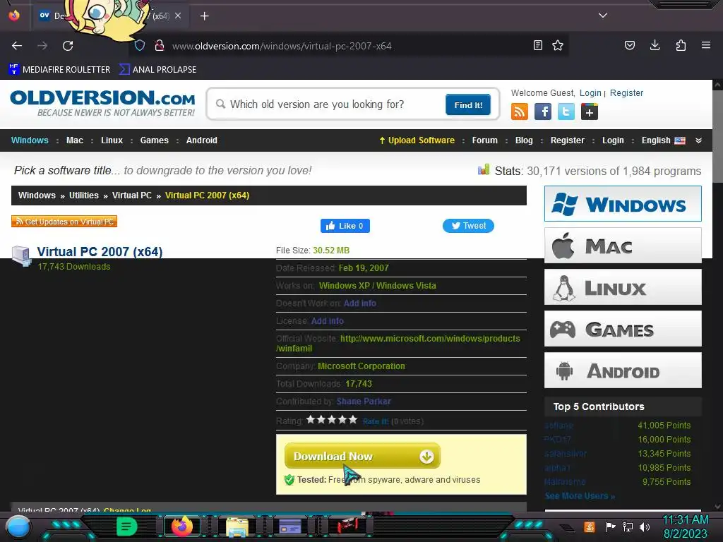Screen dimensions: 723x542
Task: Open the tracking protection shield icon
Action: pos(140,46)
